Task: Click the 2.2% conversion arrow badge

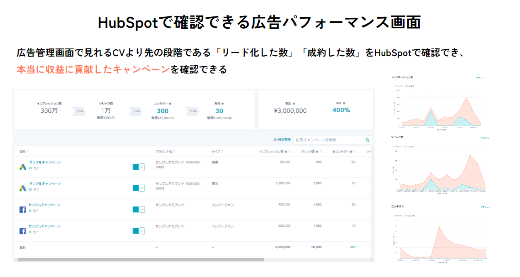Action: click(x=193, y=111)
